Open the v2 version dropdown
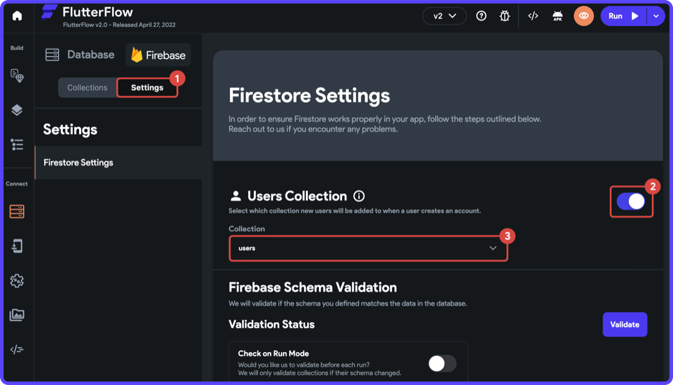Viewport: 673px width, 385px height. pos(444,16)
